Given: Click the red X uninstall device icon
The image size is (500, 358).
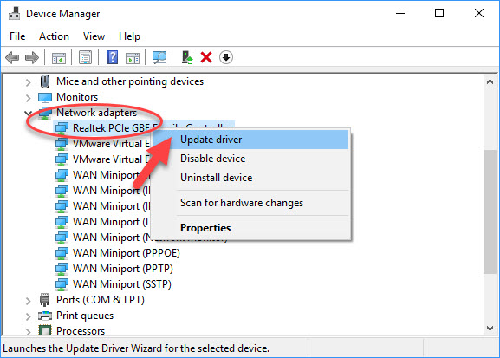Looking at the screenshot, I should point(206,58).
